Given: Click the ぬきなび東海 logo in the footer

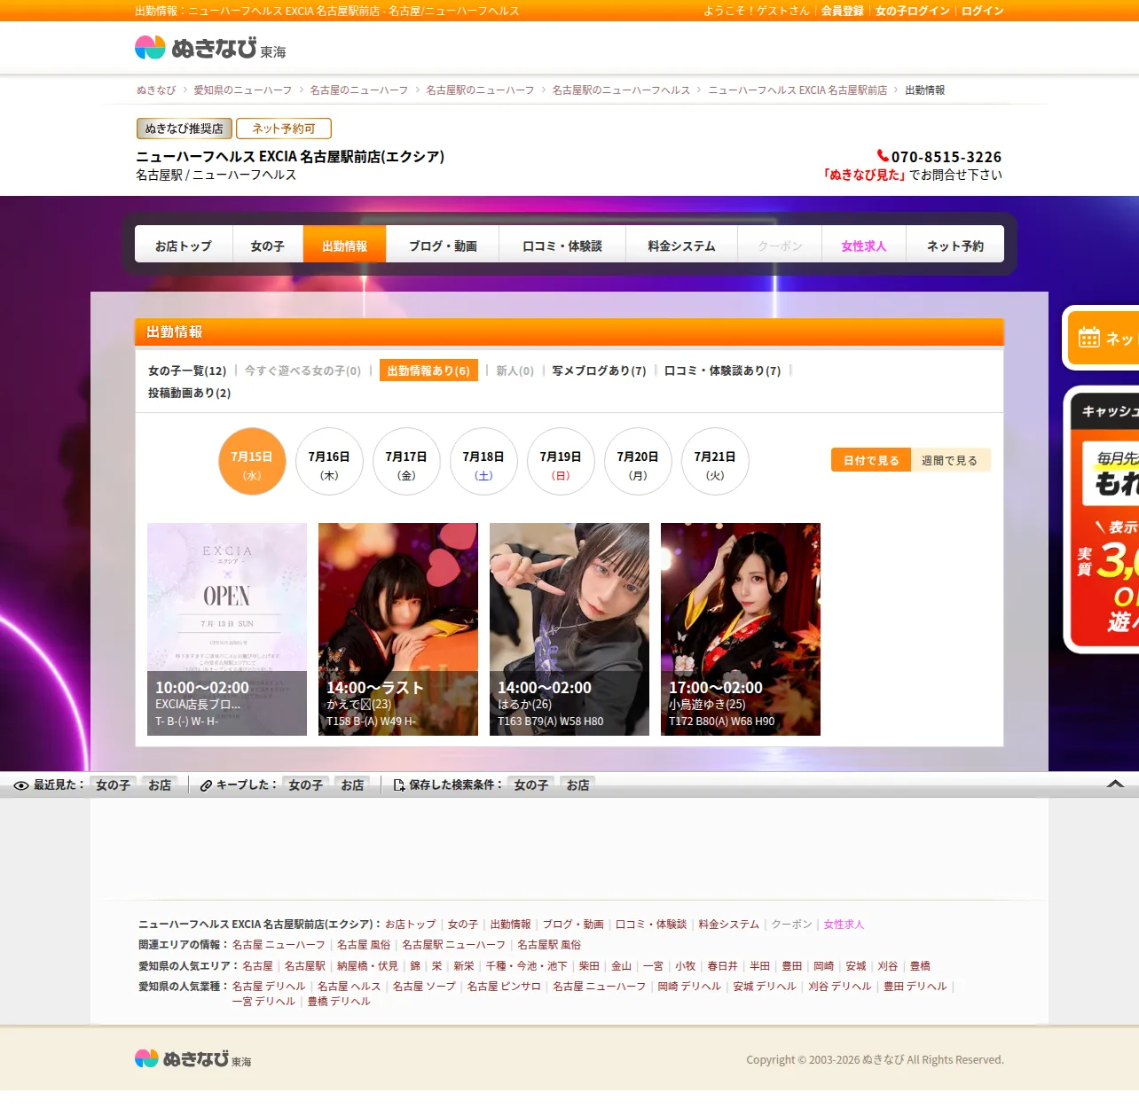Looking at the screenshot, I should [192, 1059].
